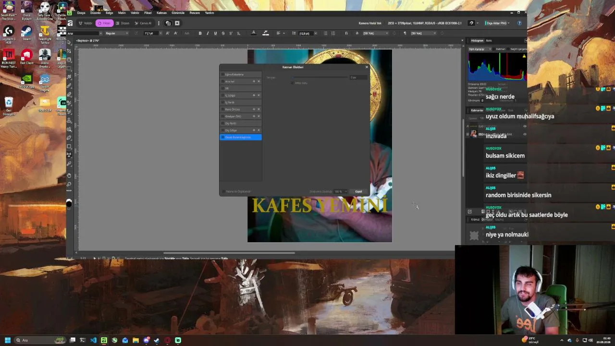Remove the İç Gölge effect
Viewport: 615px width, 346px height.
258,95
